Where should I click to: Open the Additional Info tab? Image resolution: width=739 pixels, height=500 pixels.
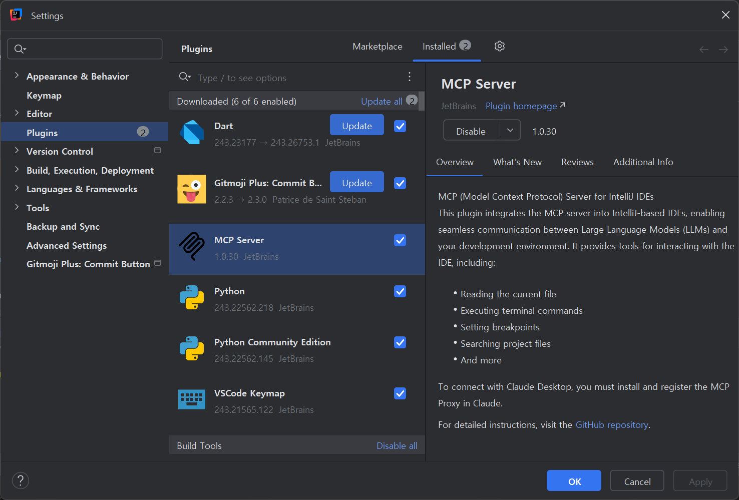click(643, 162)
